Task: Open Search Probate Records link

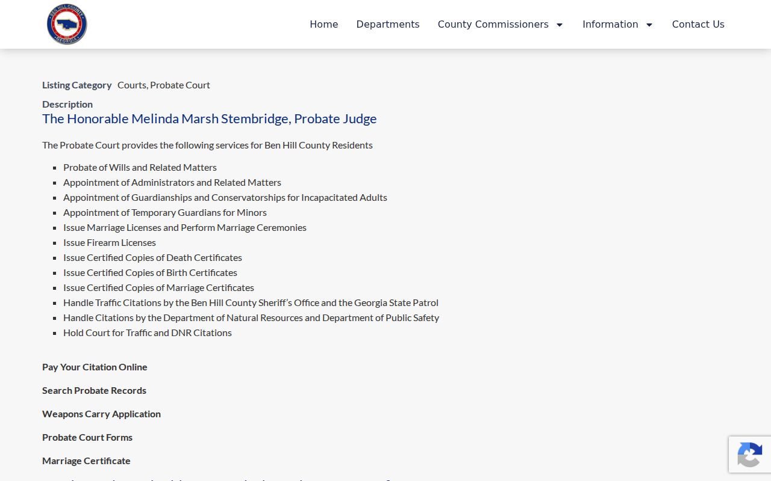Action: pos(94,390)
